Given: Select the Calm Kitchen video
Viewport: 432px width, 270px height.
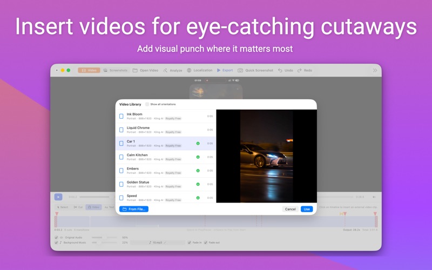Looking at the screenshot, I should pyautogui.click(x=165, y=157).
